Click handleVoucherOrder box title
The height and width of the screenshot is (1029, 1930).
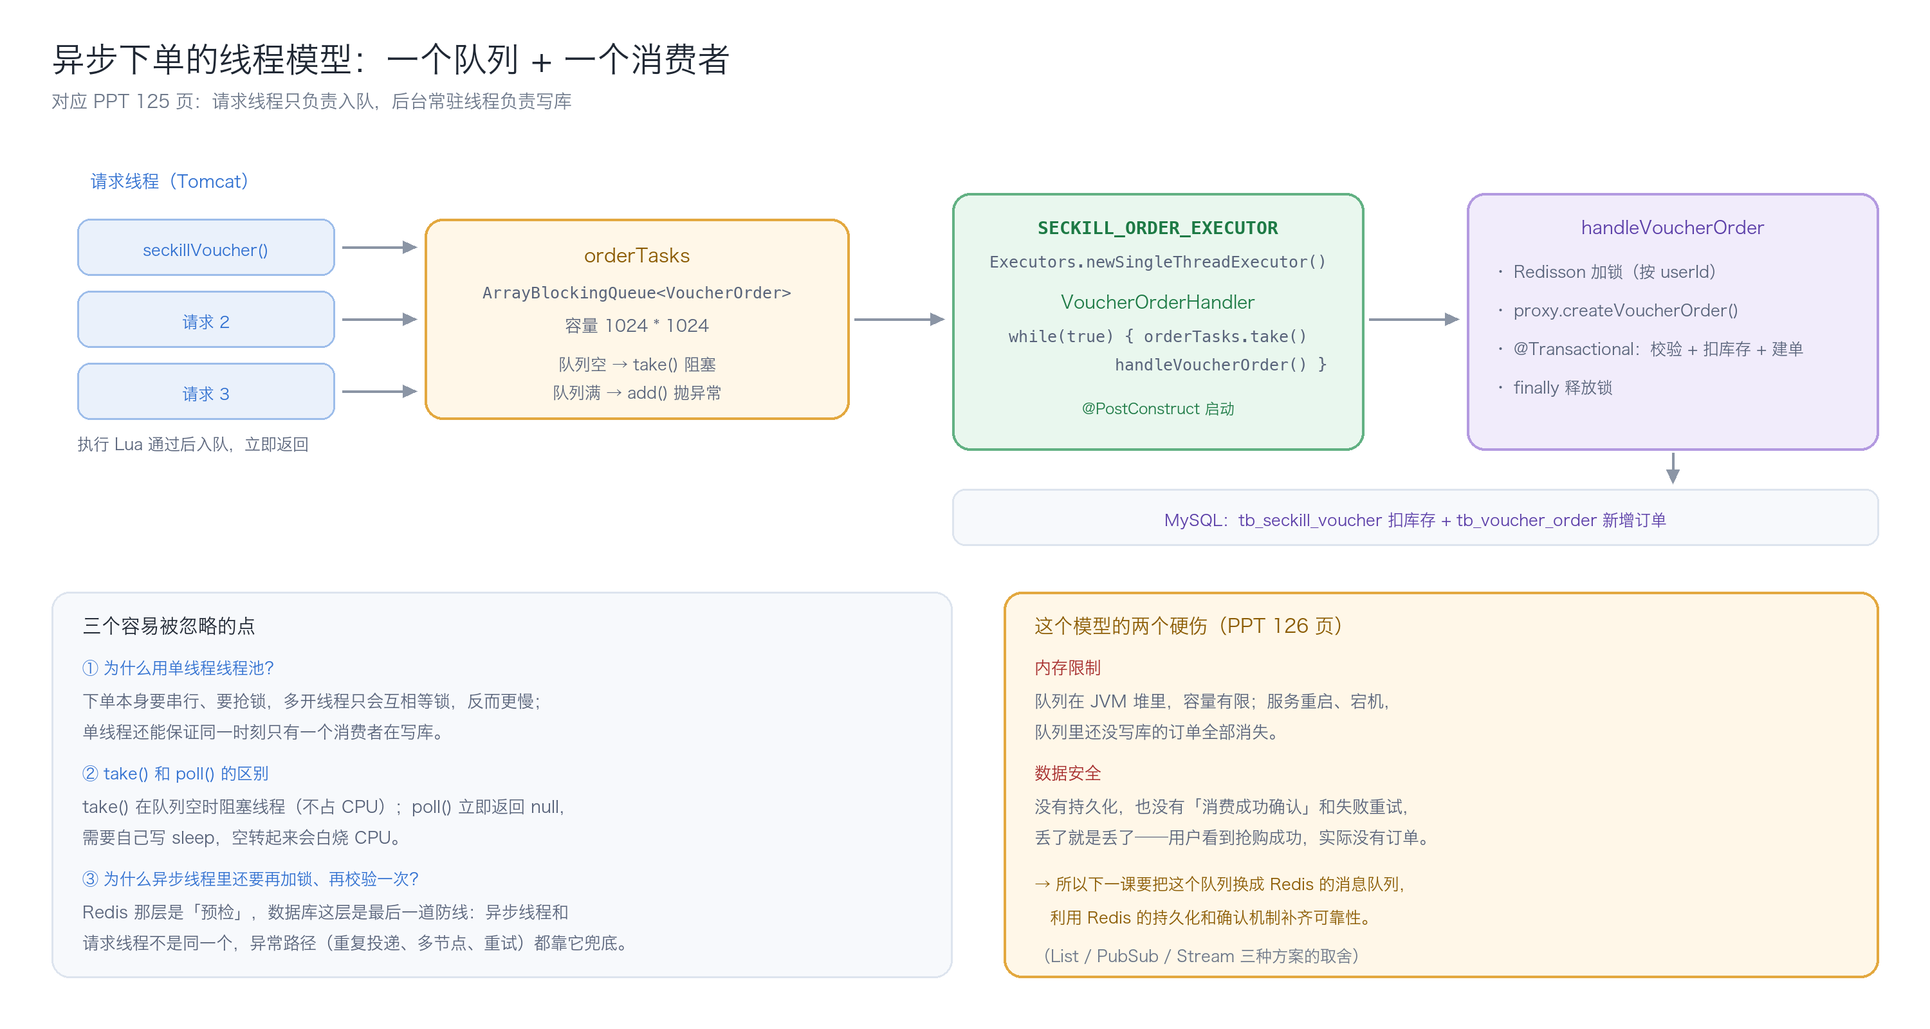(1672, 228)
